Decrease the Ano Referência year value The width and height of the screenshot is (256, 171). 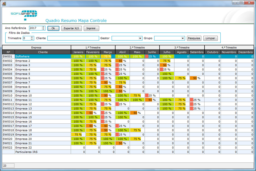click(43, 29)
